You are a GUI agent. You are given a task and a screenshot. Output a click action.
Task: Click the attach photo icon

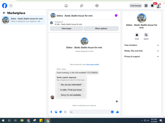[56, 112]
